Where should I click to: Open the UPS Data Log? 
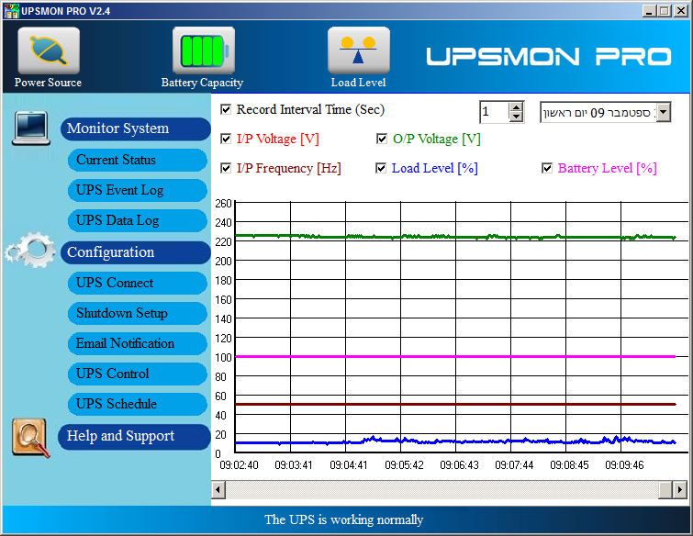(x=138, y=220)
